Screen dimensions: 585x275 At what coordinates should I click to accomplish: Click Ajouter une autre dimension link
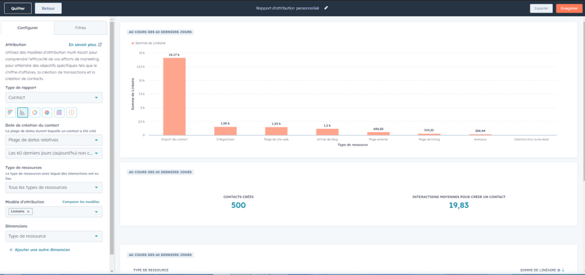click(x=42, y=250)
